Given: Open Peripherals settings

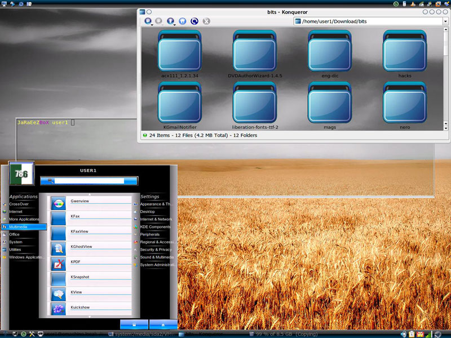Looking at the screenshot, I should tap(149, 234).
